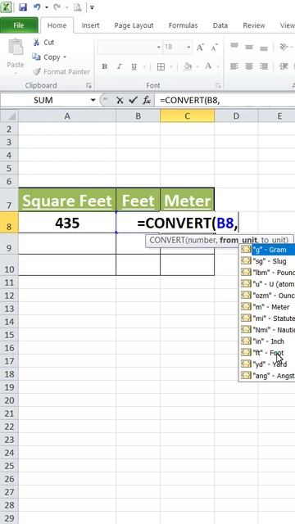The width and height of the screenshot is (295, 524).
Task: Click the Copy button
Action: point(47,57)
